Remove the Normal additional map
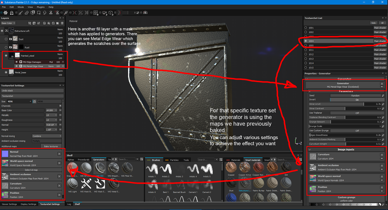The image size is (388, 210). pos(59,154)
